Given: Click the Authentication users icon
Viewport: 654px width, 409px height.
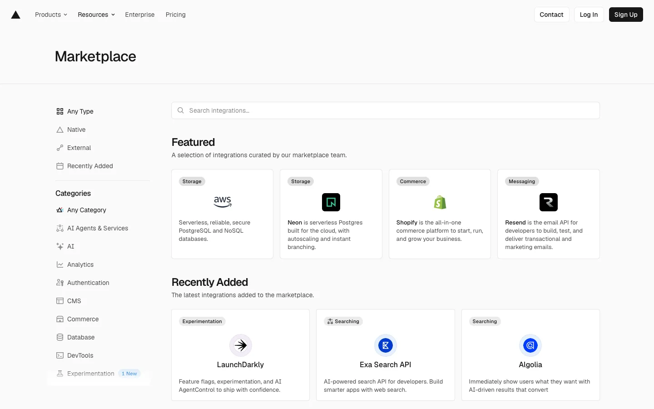Looking at the screenshot, I should click(60, 283).
